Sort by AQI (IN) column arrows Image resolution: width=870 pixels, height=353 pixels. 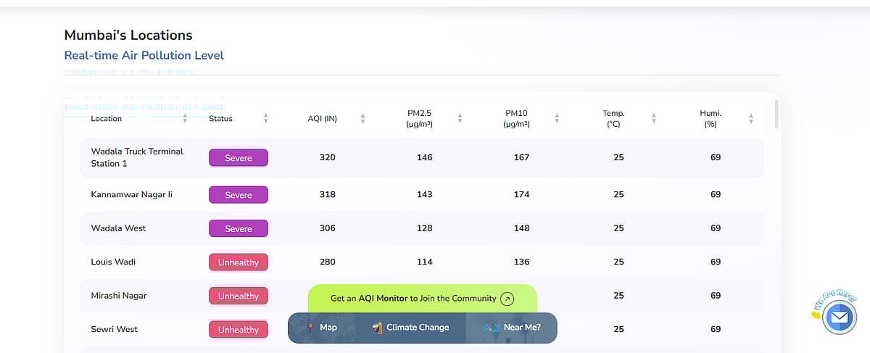pyautogui.click(x=362, y=118)
